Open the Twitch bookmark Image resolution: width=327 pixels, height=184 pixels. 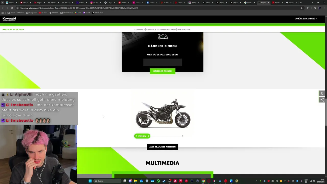pos(87,13)
